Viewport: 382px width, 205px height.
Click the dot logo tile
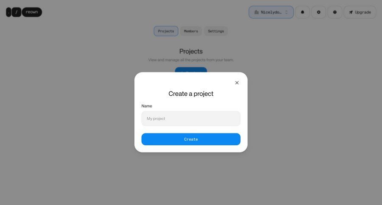pyautogui.click(x=8, y=12)
